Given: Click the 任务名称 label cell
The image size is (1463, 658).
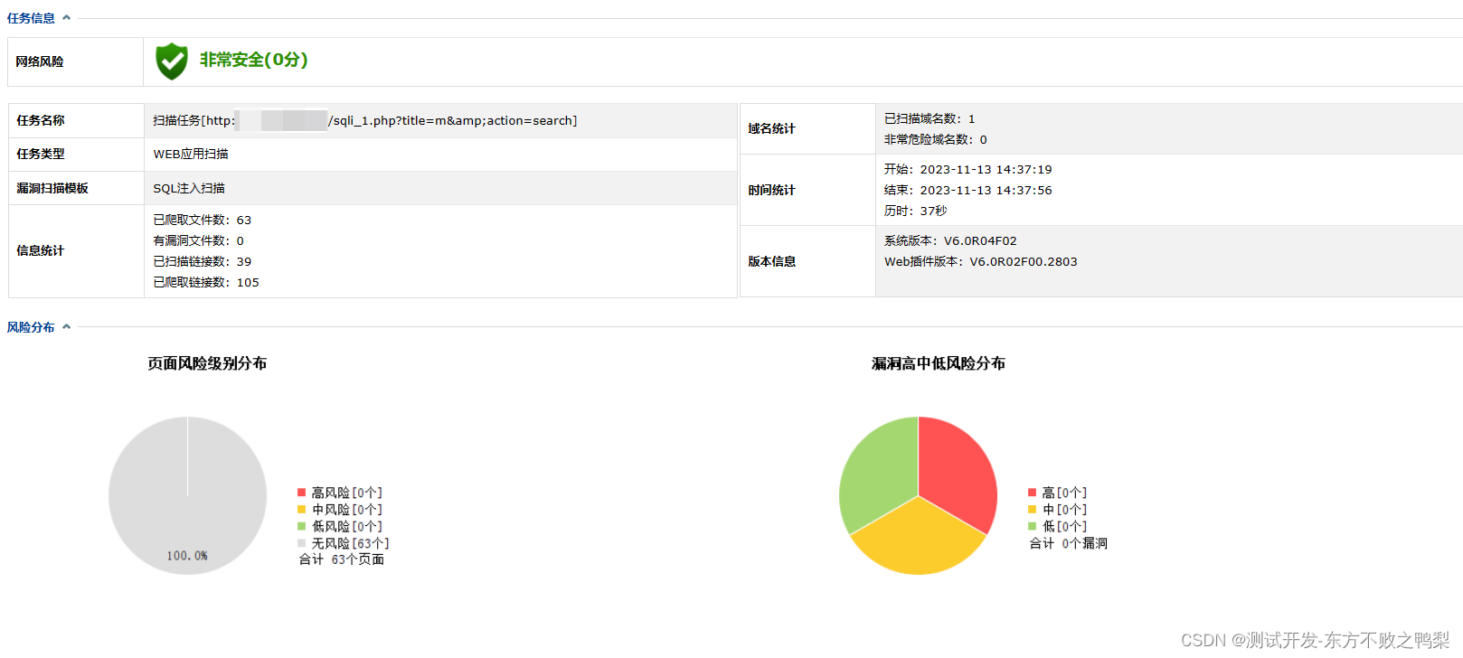Looking at the screenshot, I should coord(76,120).
